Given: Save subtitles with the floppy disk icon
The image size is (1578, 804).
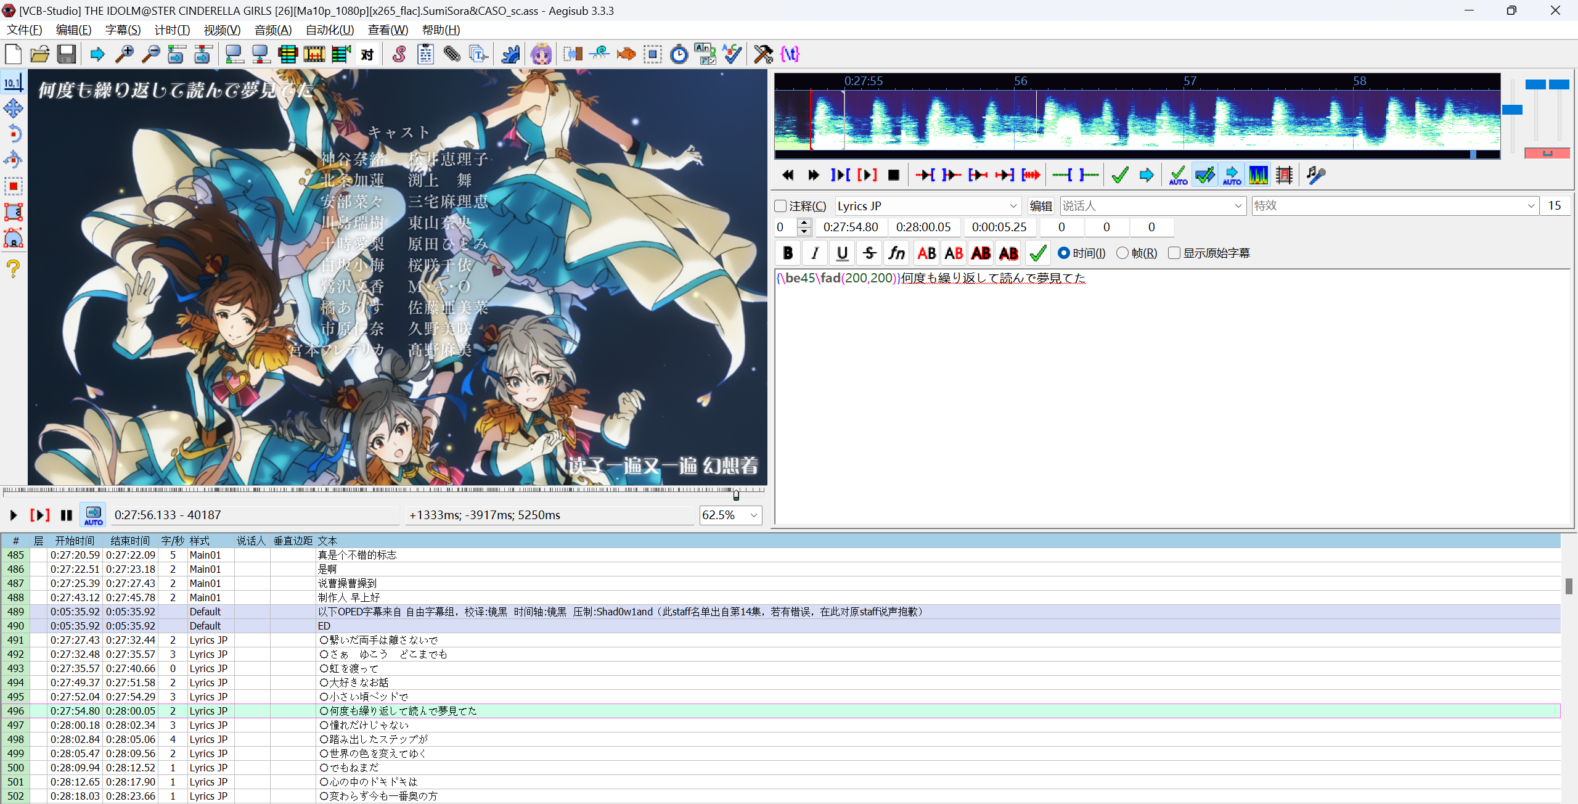Looking at the screenshot, I should [67, 54].
